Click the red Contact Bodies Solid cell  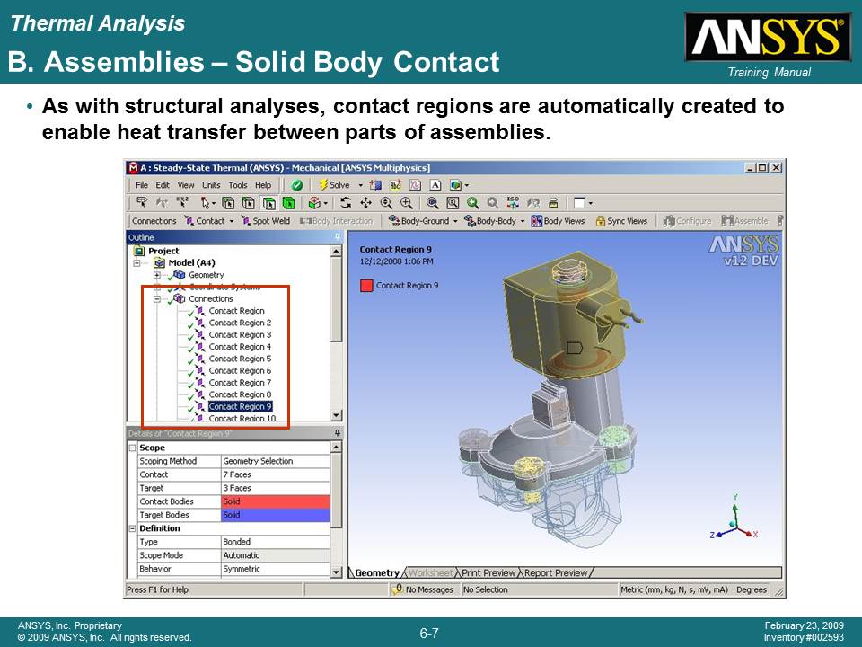coord(276,501)
